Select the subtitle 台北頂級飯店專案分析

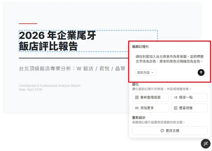click(x=72, y=69)
